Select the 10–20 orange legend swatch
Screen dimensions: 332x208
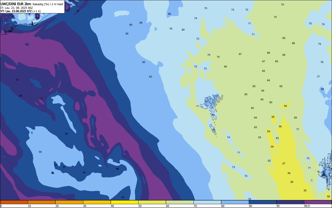[x=41, y=202]
